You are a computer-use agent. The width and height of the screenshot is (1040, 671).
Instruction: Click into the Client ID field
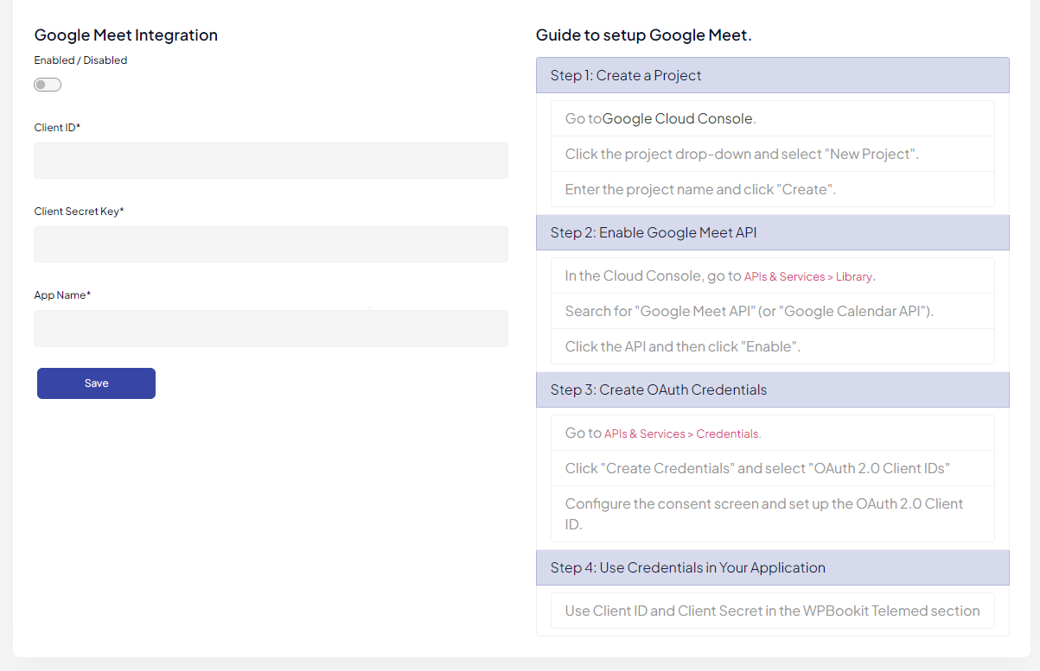pyautogui.click(x=271, y=160)
